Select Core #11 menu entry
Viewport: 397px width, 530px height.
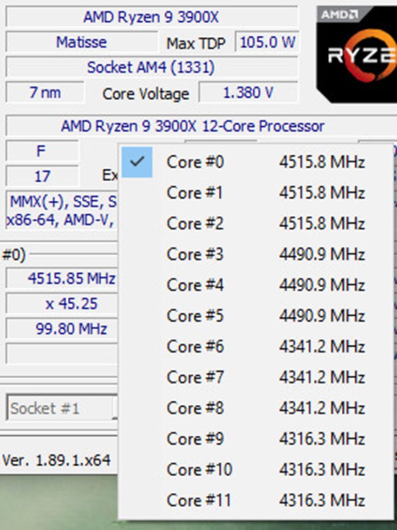tap(255, 500)
